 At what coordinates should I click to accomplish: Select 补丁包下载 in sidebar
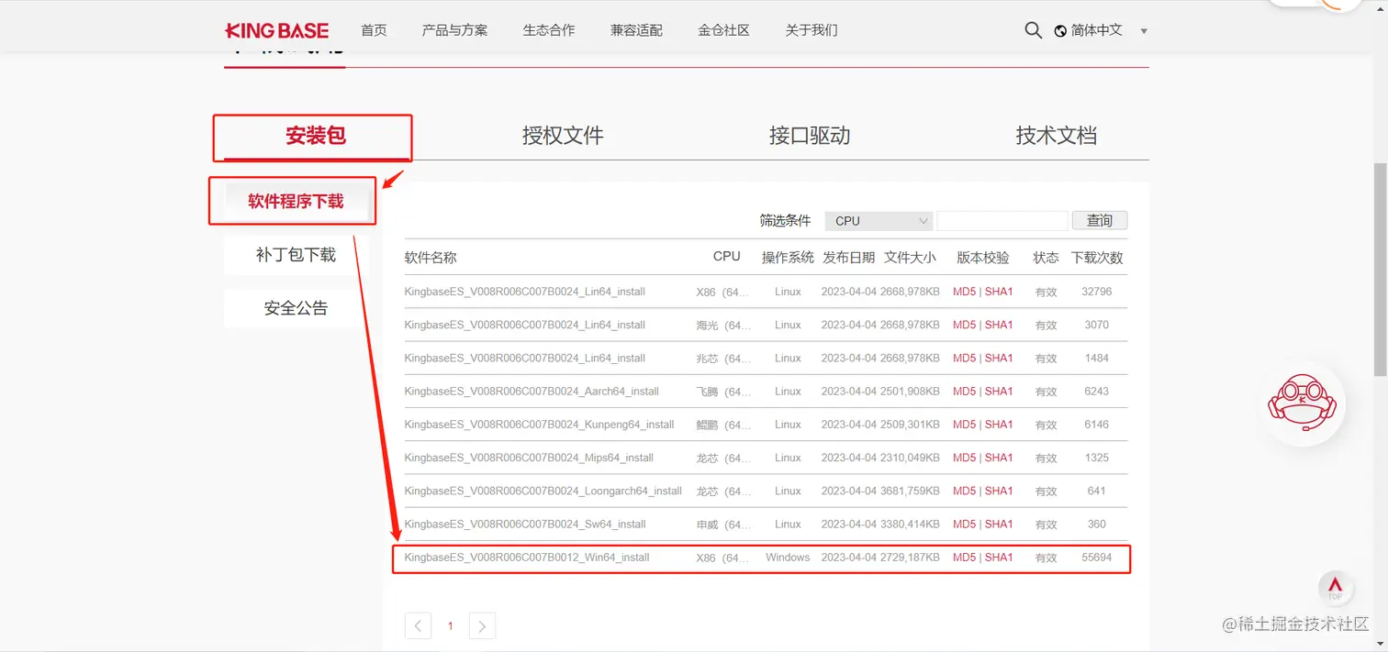296,255
